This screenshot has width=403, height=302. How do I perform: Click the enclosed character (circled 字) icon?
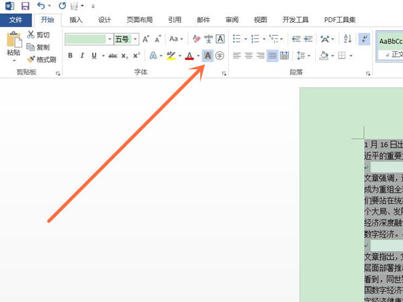tap(220, 56)
